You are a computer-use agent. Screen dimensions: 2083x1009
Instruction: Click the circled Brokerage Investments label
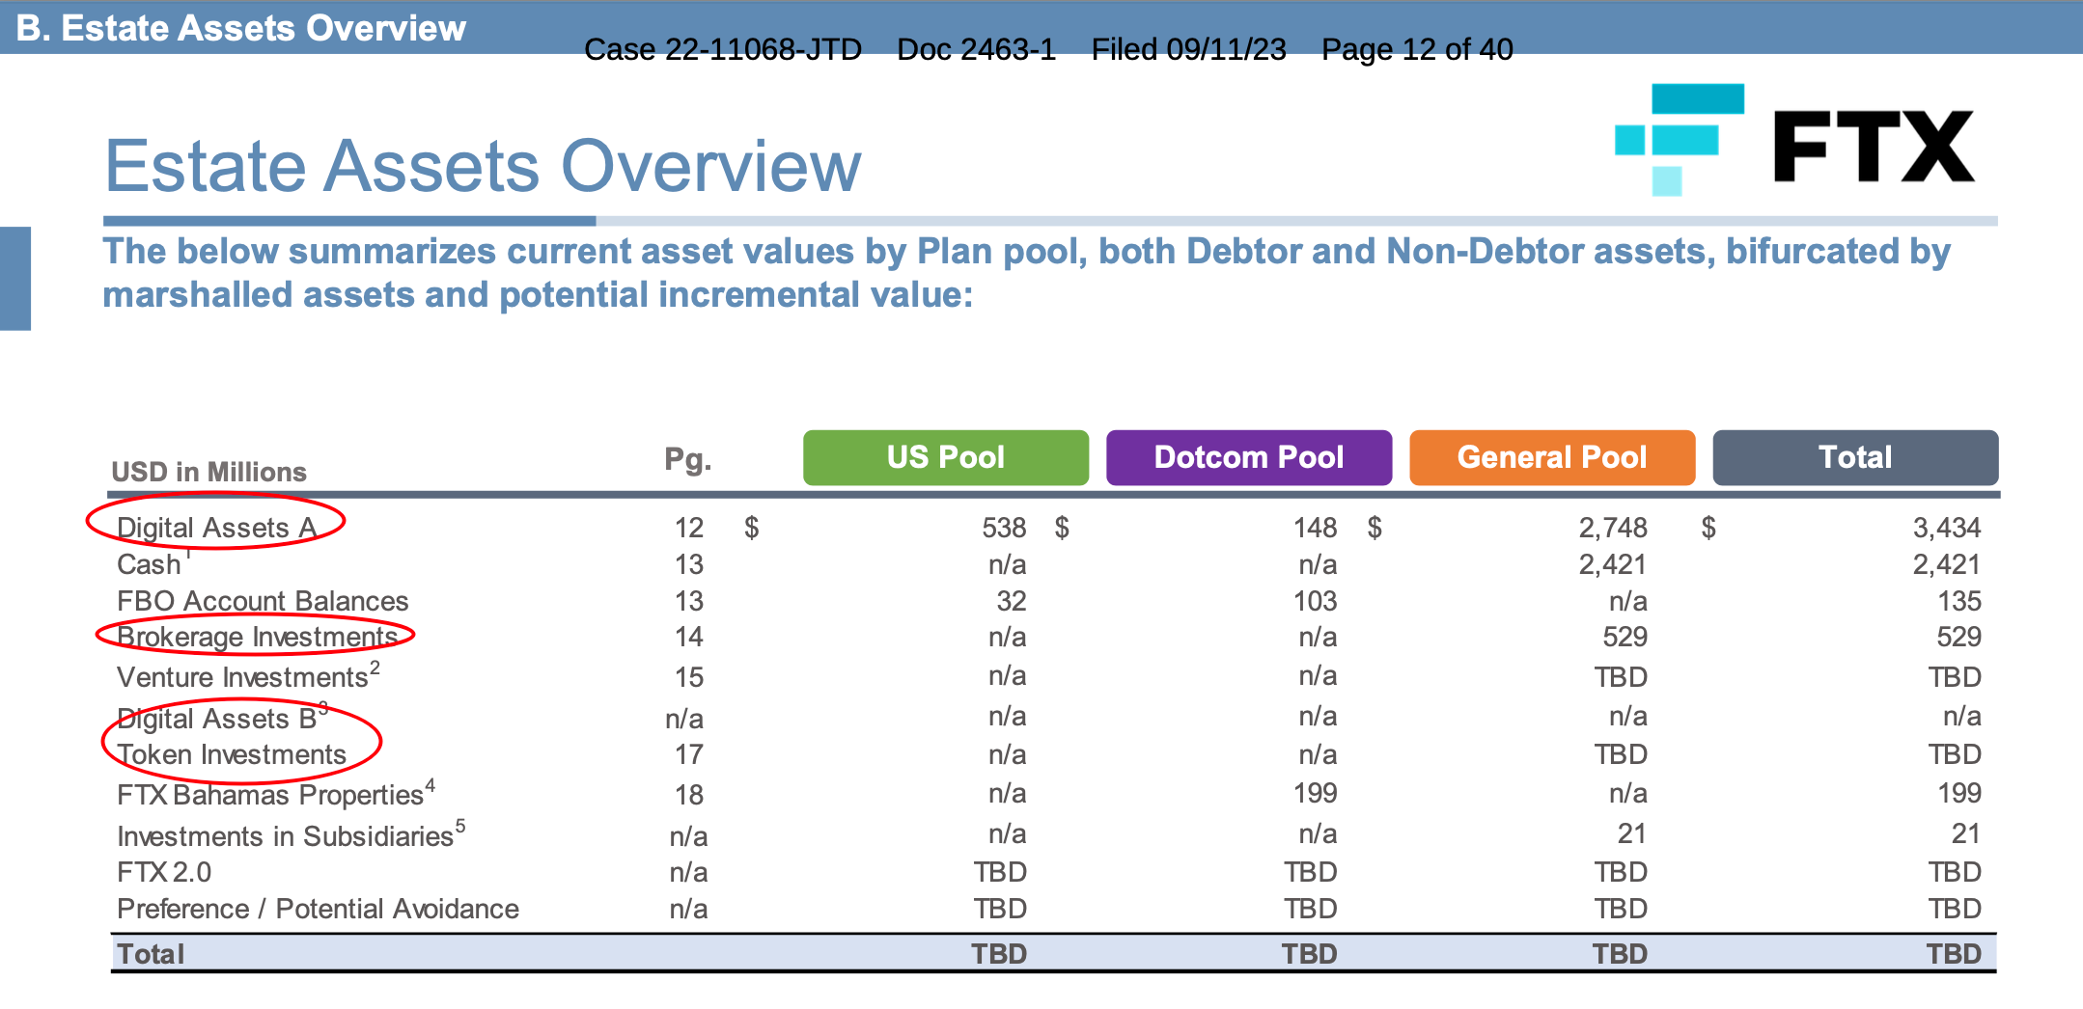point(257,637)
